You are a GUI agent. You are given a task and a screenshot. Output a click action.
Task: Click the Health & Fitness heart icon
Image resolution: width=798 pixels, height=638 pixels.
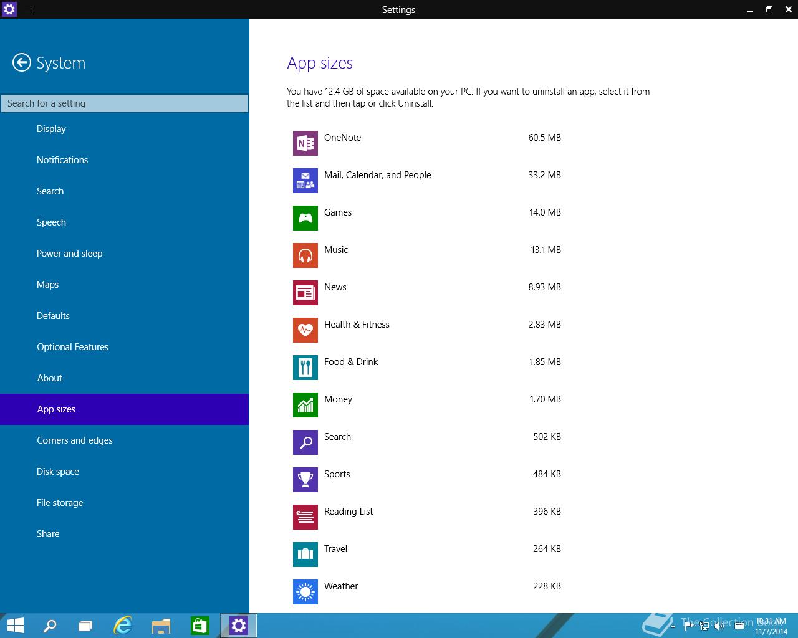coord(305,330)
